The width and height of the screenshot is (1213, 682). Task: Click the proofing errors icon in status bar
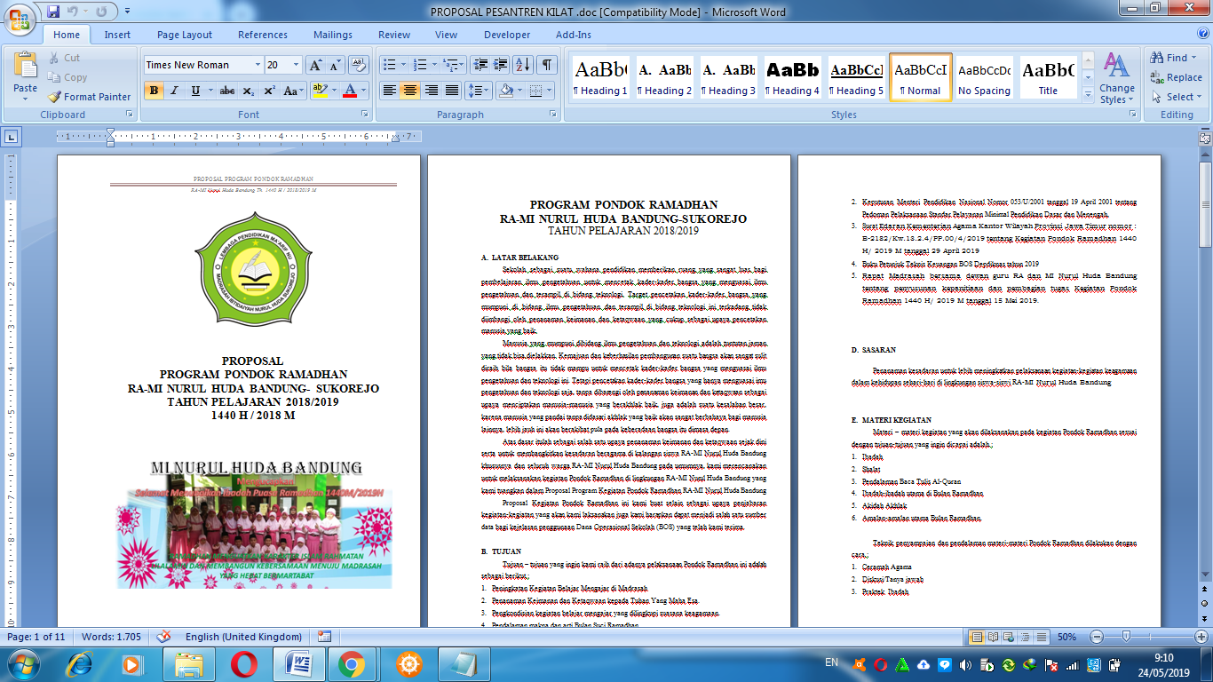pos(163,637)
